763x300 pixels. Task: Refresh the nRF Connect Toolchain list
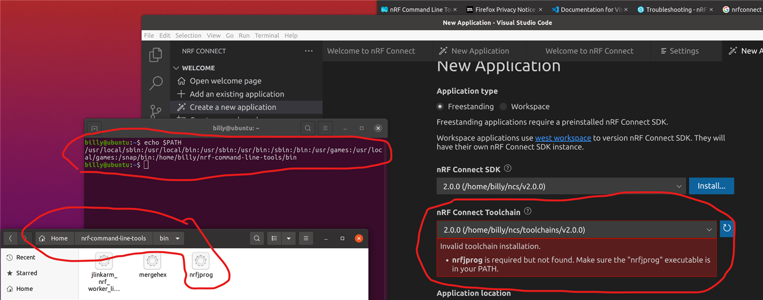point(727,228)
